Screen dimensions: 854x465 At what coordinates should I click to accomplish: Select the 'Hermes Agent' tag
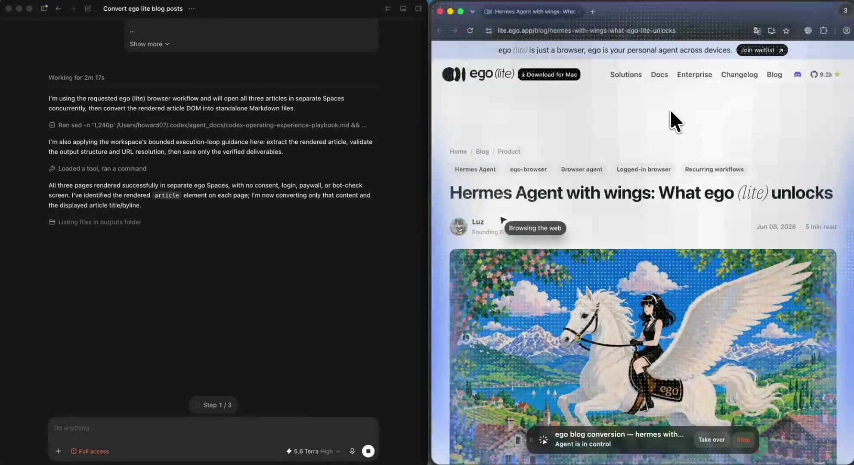coord(475,170)
